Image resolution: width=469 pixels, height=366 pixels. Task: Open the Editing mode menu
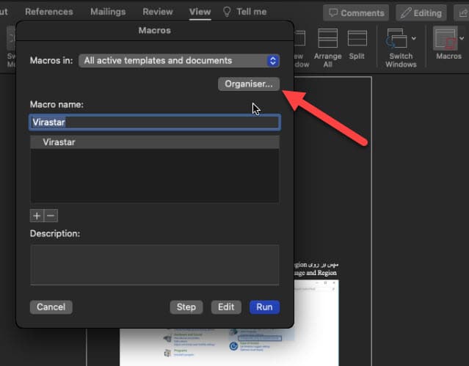point(421,13)
